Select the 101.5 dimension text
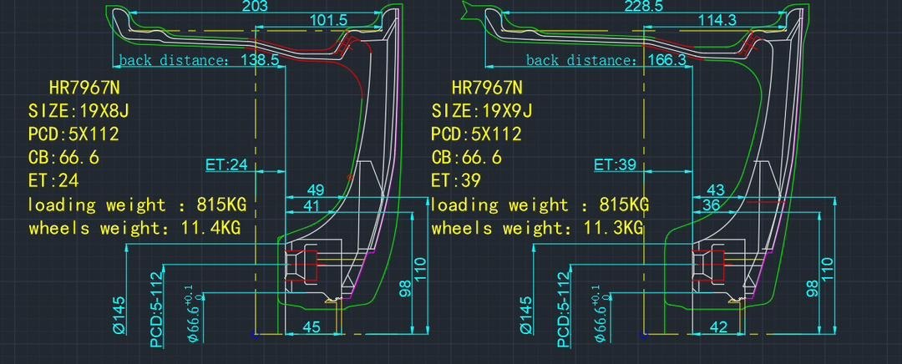 point(328,20)
